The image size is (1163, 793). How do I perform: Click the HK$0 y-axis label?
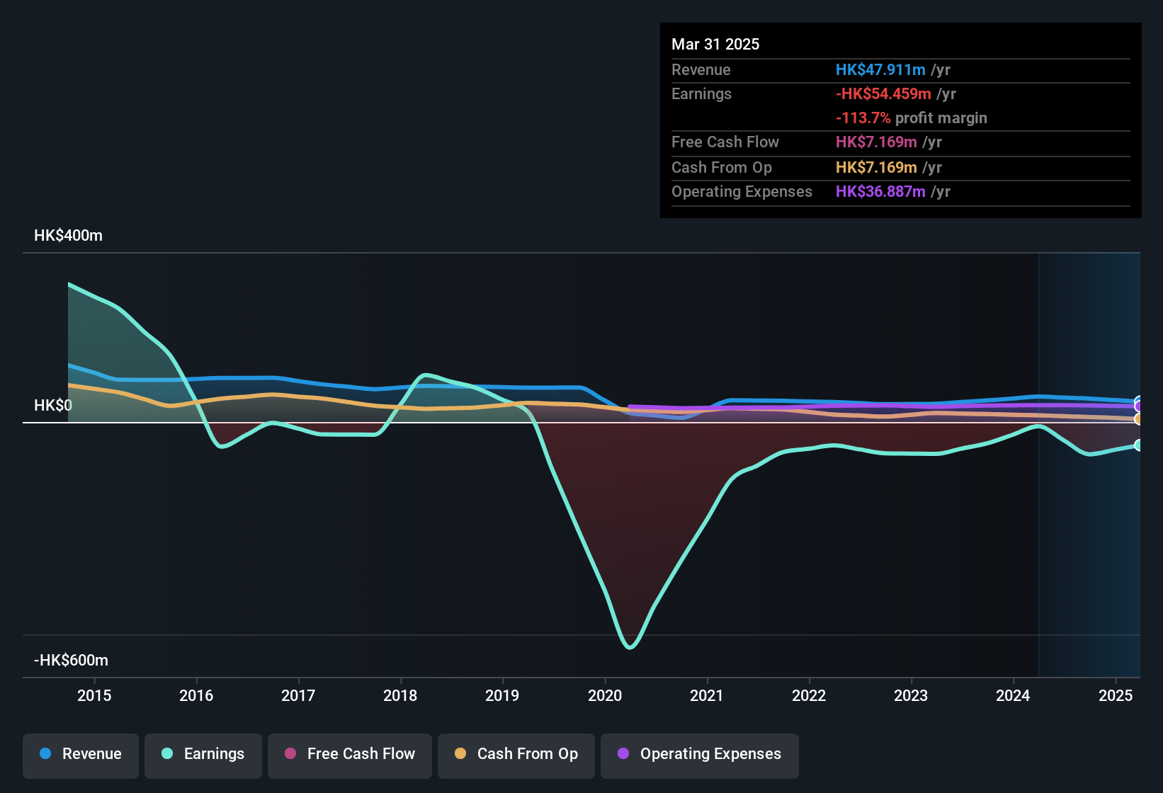tap(53, 406)
